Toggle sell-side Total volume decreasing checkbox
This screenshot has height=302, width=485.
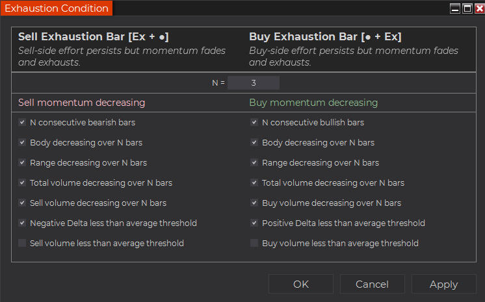click(x=22, y=182)
